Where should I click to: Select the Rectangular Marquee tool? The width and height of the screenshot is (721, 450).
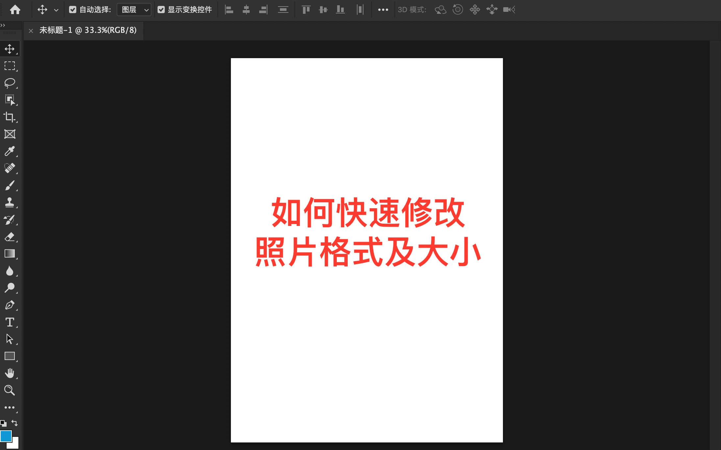(10, 66)
